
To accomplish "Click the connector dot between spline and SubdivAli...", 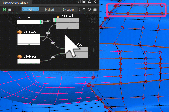I will [48, 21].
